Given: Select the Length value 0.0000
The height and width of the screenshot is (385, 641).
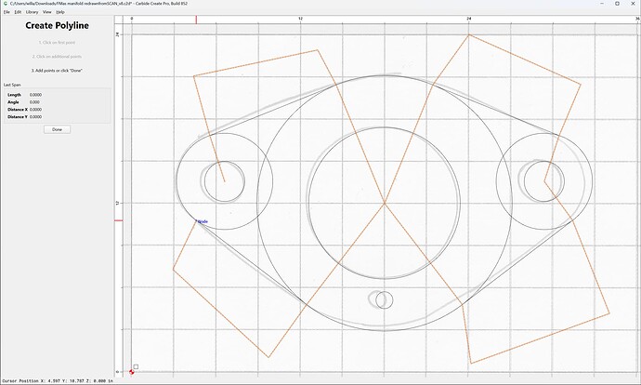Looking at the screenshot, I should pyautogui.click(x=35, y=95).
